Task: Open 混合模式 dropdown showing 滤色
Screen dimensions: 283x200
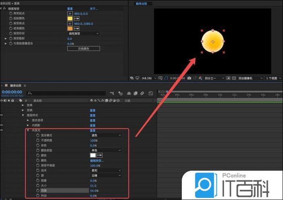Action: pos(106,135)
